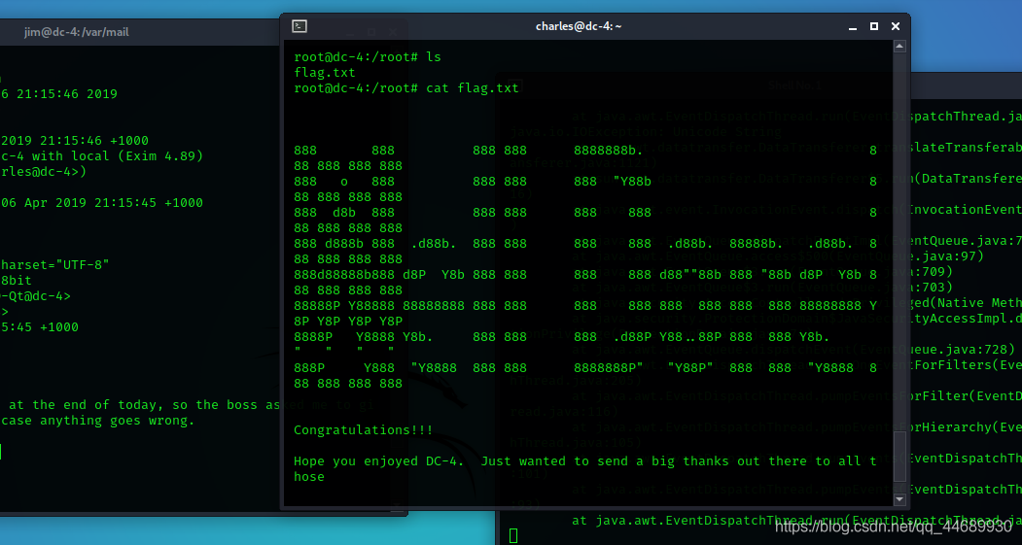The image size is (1022, 545).
Task: Open the terminal icon menu in charles@dc-4 window
Action: [300, 26]
